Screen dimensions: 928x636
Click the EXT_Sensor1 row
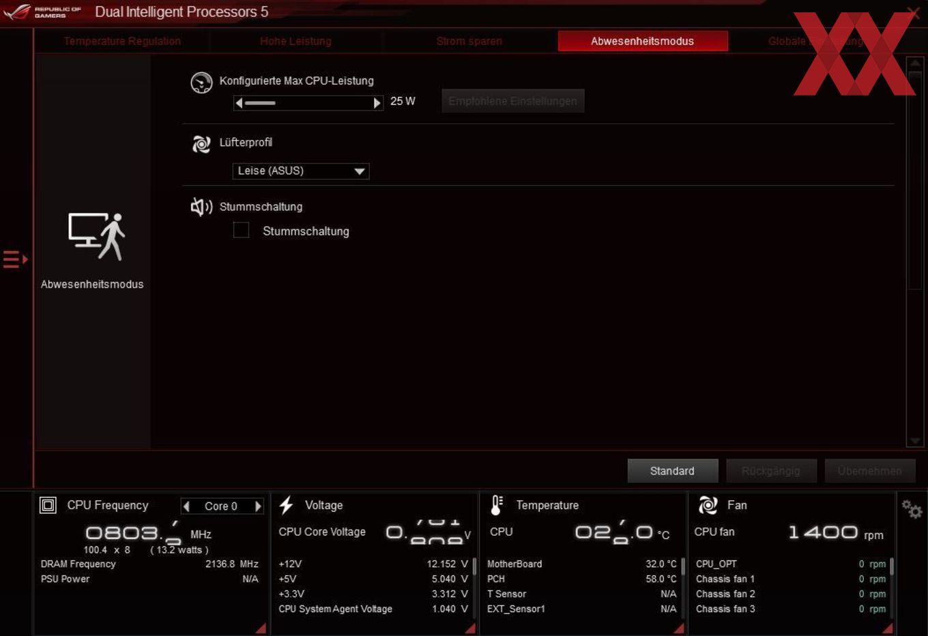tap(582, 609)
